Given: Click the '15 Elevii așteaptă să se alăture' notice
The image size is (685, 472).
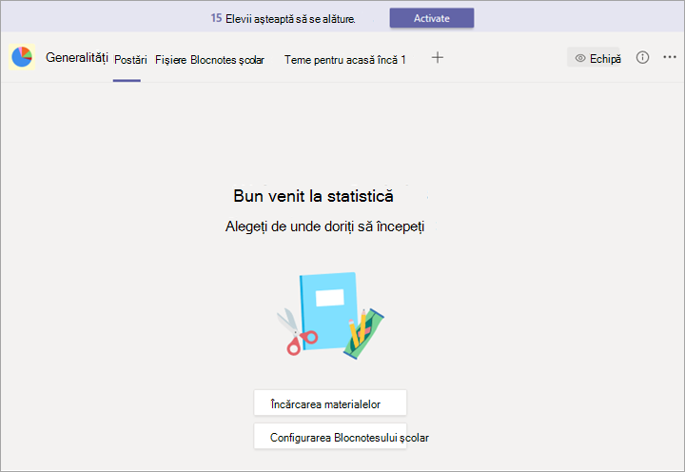Looking at the screenshot, I should click(284, 18).
